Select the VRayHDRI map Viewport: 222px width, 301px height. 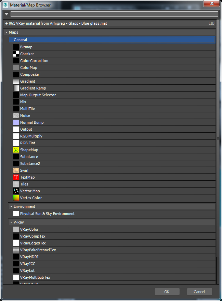point(114,257)
